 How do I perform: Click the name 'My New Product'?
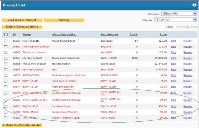32,58
